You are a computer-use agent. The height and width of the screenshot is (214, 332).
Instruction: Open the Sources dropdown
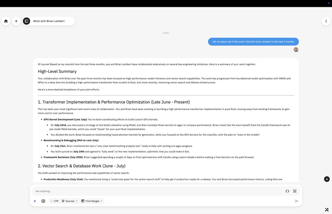click(x=69, y=201)
